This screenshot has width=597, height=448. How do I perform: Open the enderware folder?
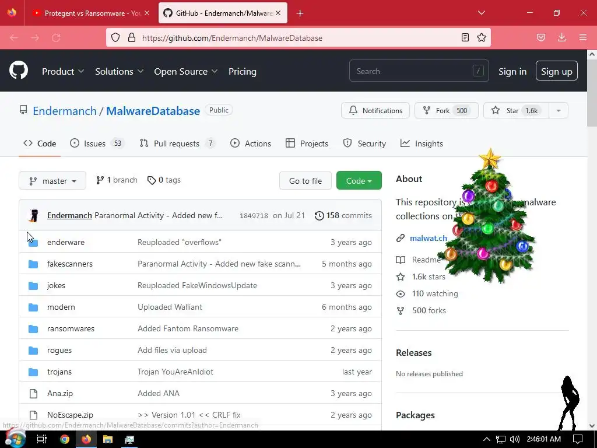point(66,242)
